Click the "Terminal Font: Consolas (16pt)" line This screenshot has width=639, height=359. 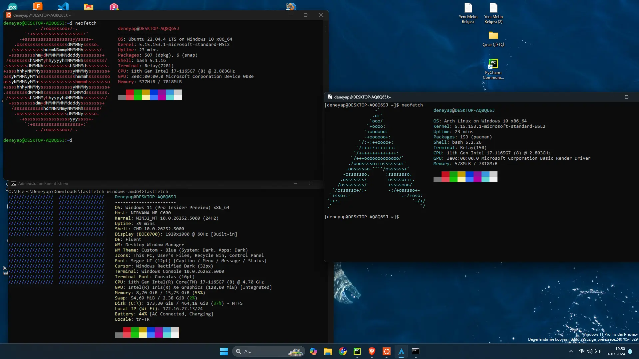click(x=155, y=277)
